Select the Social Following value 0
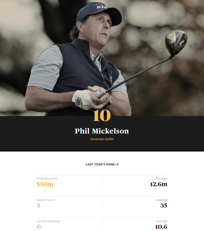The height and width of the screenshot is (231, 204). (x=39, y=227)
